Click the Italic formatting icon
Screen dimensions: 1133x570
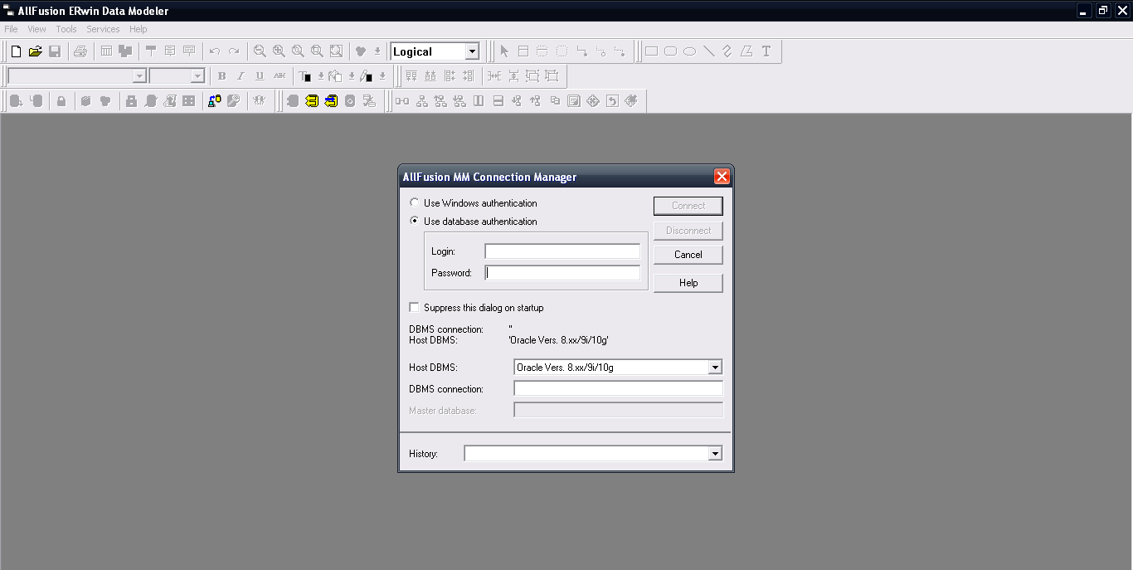pyautogui.click(x=241, y=76)
